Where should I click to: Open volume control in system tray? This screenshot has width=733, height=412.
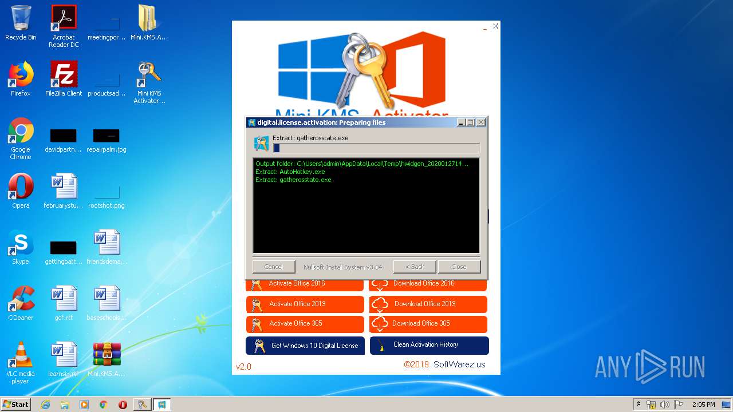(x=665, y=405)
